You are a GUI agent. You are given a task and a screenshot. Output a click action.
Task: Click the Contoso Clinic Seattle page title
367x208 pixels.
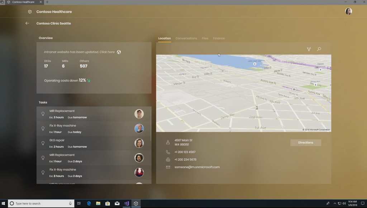point(54,23)
